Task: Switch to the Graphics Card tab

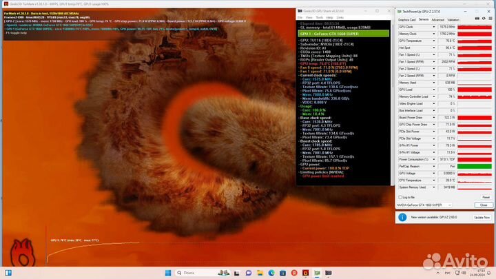Action: point(406,19)
